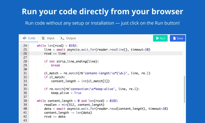Open the Input tab

(x=48, y=38)
